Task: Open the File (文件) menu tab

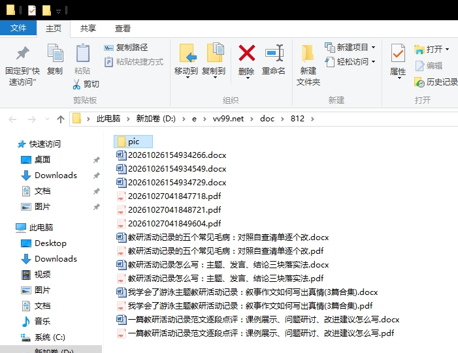Action: (18, 28)
